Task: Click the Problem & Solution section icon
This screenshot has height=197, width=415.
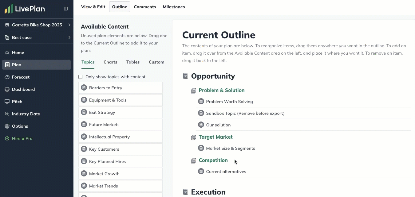Action: pyautogui.click(x=193, y=91)
